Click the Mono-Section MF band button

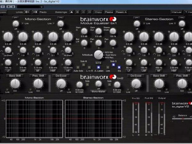coord(38,70)
